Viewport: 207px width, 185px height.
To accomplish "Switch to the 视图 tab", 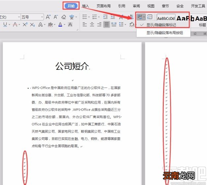I will tap(151, 6).
